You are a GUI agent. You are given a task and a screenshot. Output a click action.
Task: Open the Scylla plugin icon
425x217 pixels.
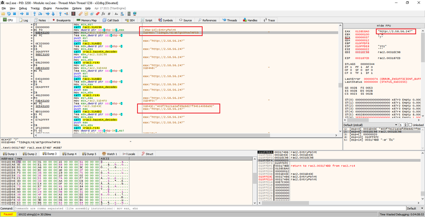point(73,14)
